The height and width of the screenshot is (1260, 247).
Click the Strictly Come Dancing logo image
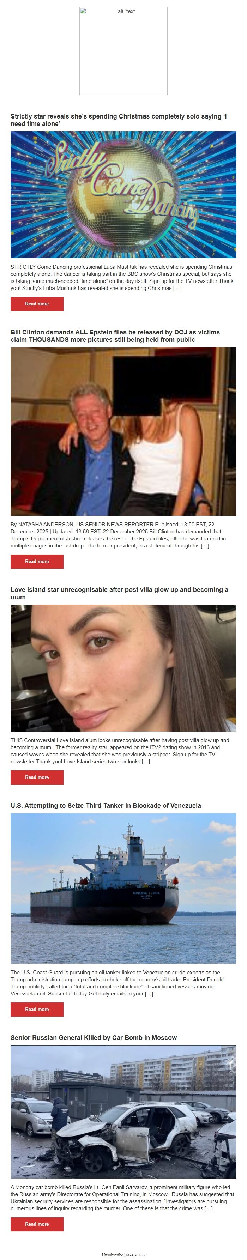(123, 195)
